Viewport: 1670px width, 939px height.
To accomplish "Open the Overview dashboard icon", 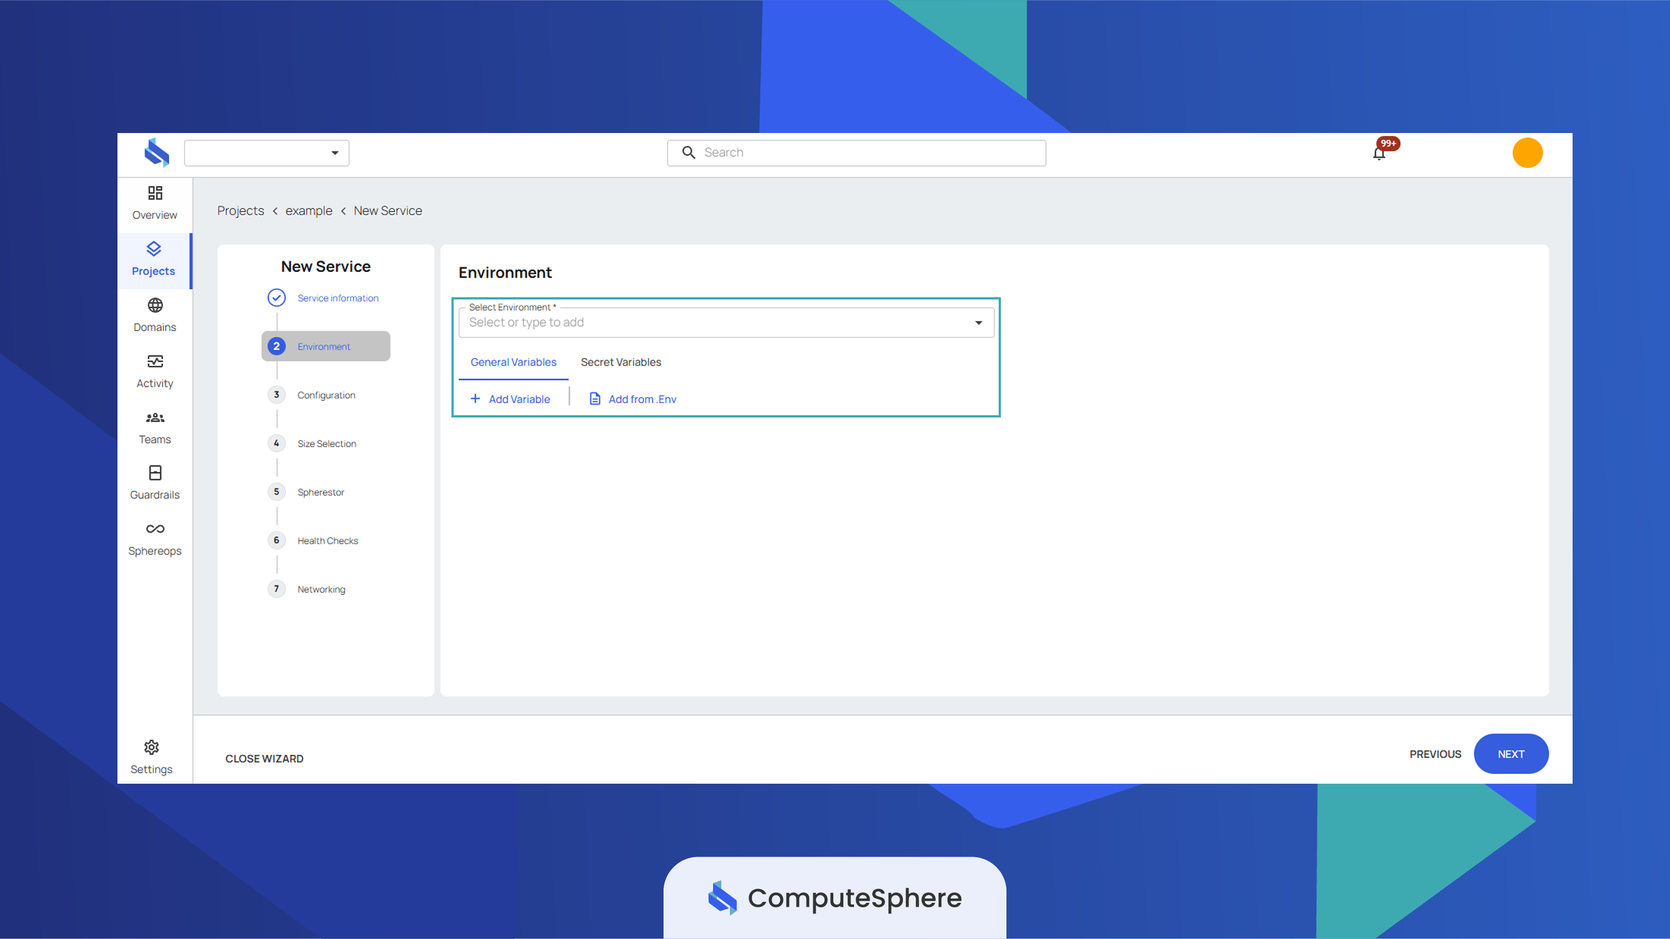I will (x=155, y=193).
